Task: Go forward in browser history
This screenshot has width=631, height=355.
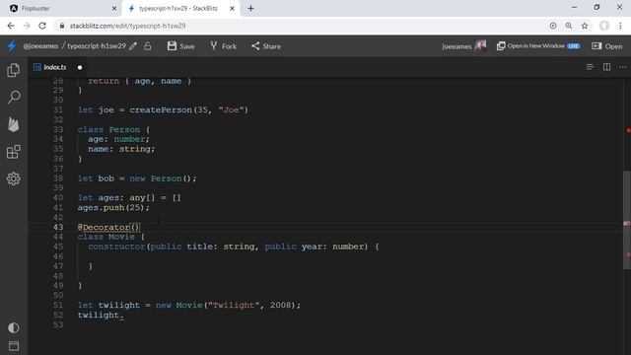Action: click(27, 26)
